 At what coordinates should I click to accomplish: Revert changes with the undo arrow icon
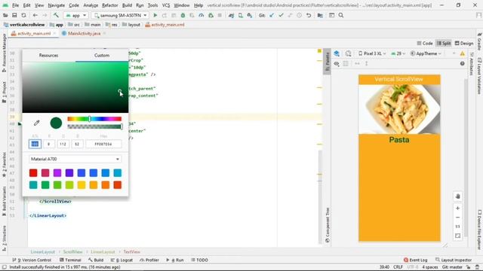309,15
